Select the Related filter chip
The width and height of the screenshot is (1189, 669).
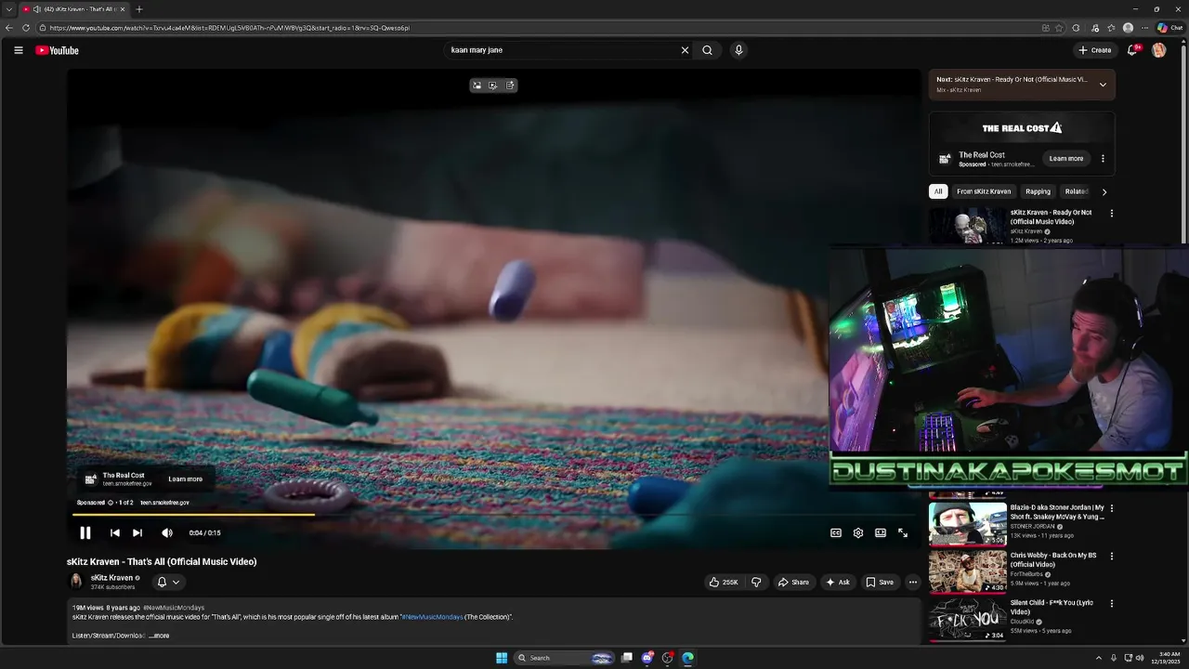point(1076,191)
